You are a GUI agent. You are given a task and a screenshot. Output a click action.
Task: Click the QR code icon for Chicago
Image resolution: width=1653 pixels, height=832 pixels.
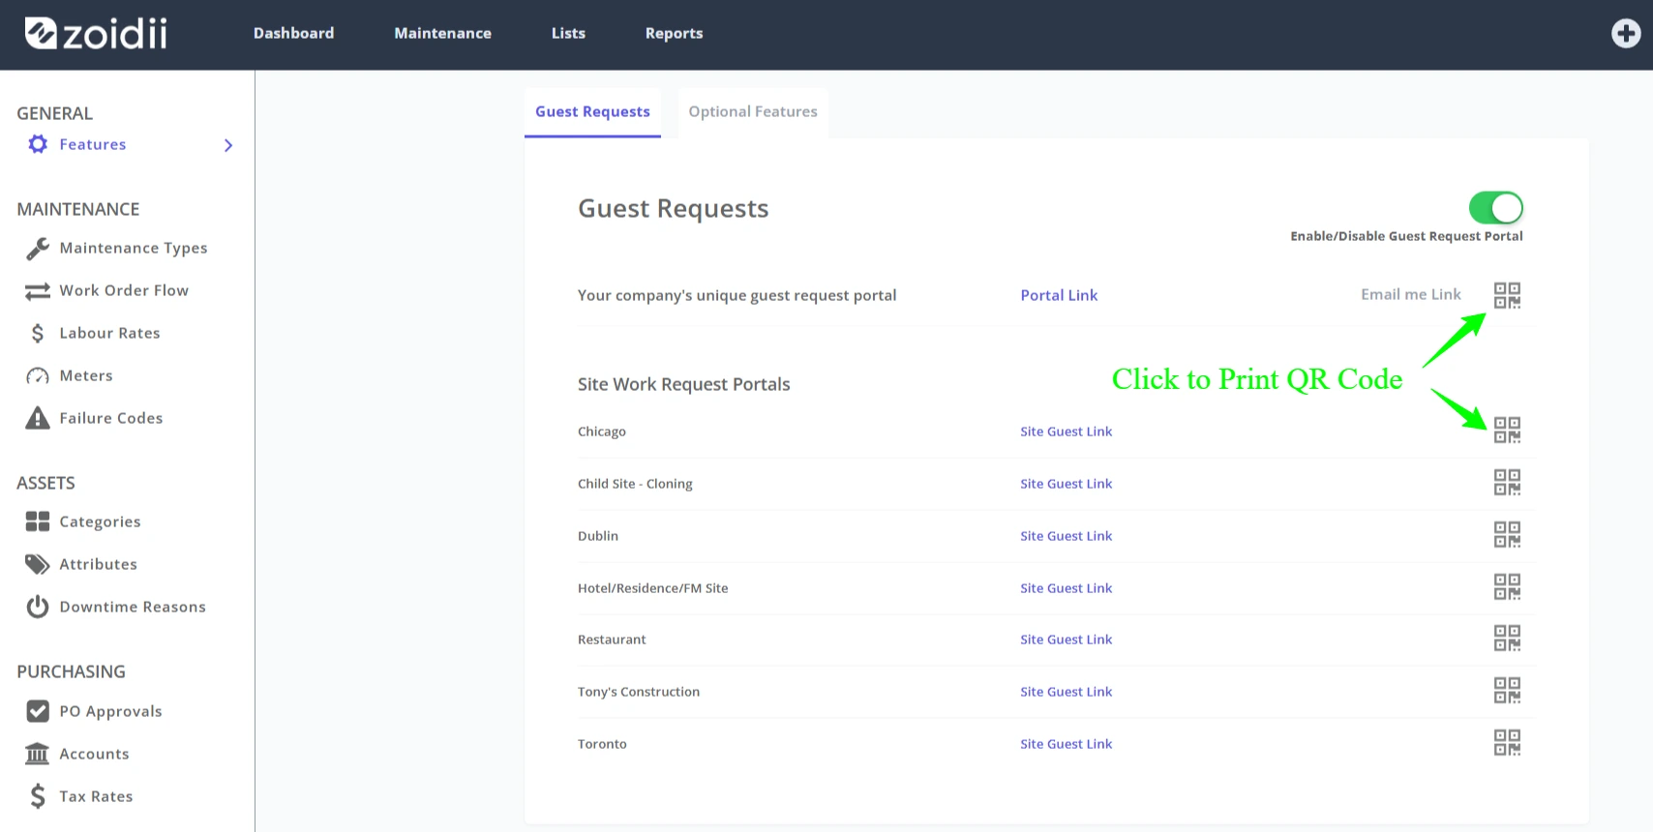pyautogui.click(x=1507, y=431)
